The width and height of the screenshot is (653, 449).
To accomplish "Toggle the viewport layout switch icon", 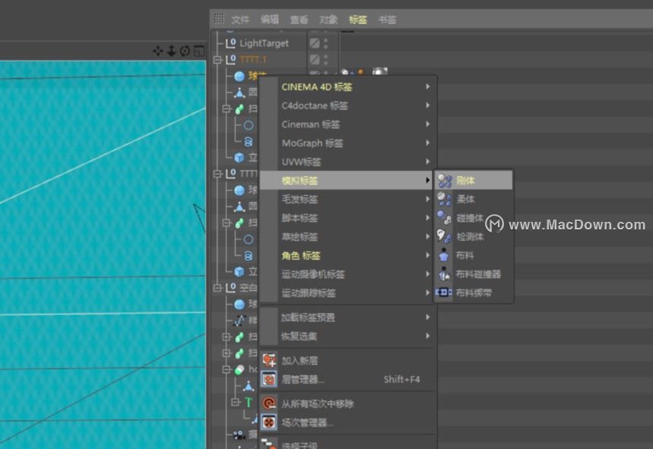I will coord(199,51).
